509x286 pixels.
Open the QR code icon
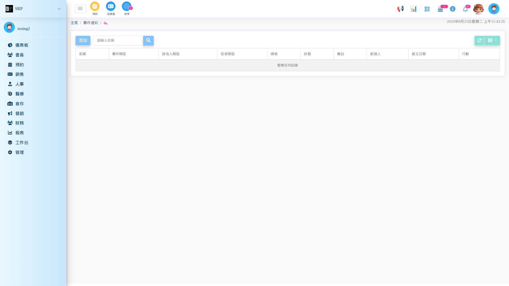tap(427, 9)
